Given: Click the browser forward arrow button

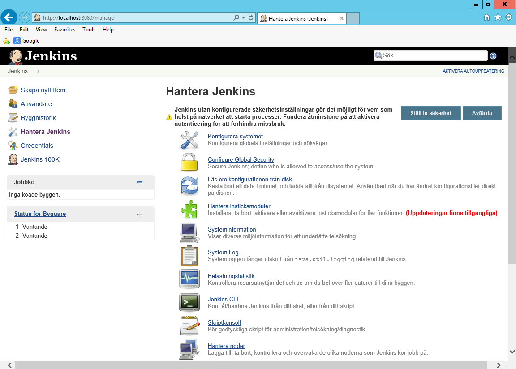Looking at the screenshot, I should point(24,17).
